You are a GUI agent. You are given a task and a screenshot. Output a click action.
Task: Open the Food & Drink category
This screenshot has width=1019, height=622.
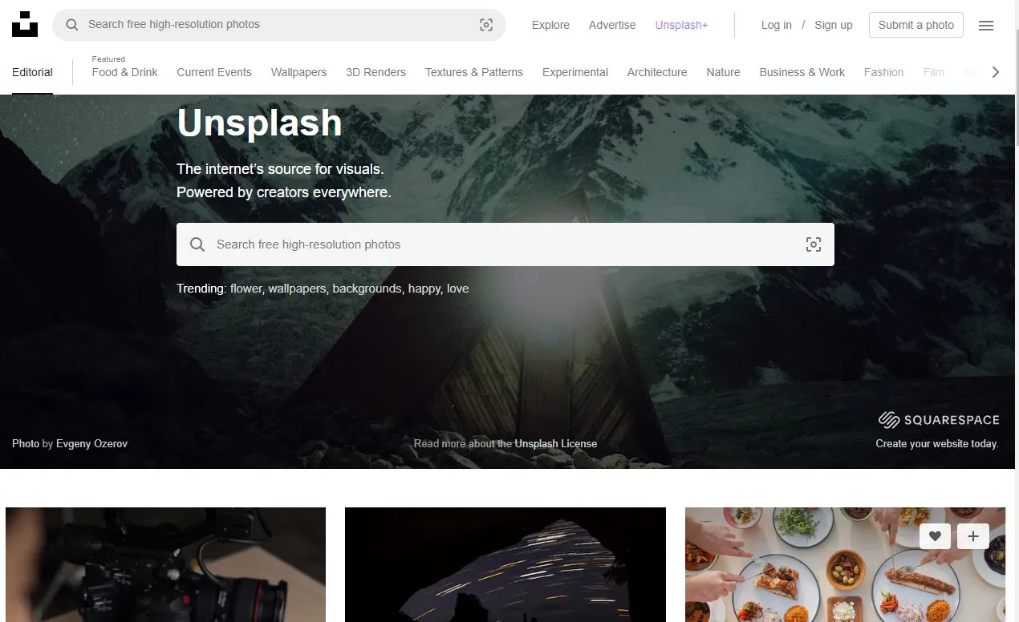pyautogui.click(x=124, y=72)
